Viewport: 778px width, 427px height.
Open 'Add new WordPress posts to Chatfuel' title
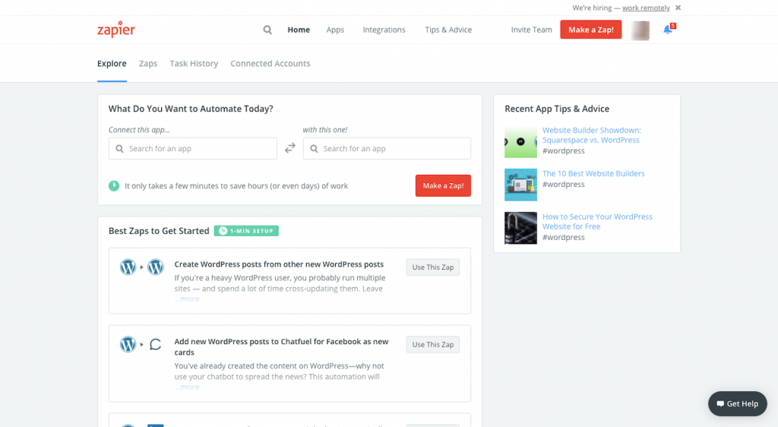point(281,346)
